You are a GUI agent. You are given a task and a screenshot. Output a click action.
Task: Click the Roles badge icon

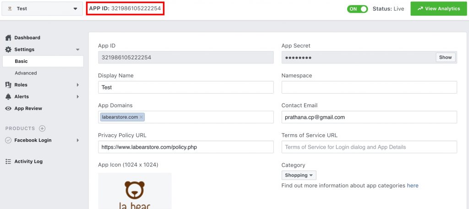click(x=8, y=85)
